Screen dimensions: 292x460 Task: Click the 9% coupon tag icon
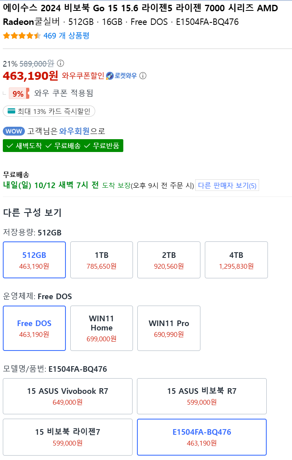tap(19, 93)
